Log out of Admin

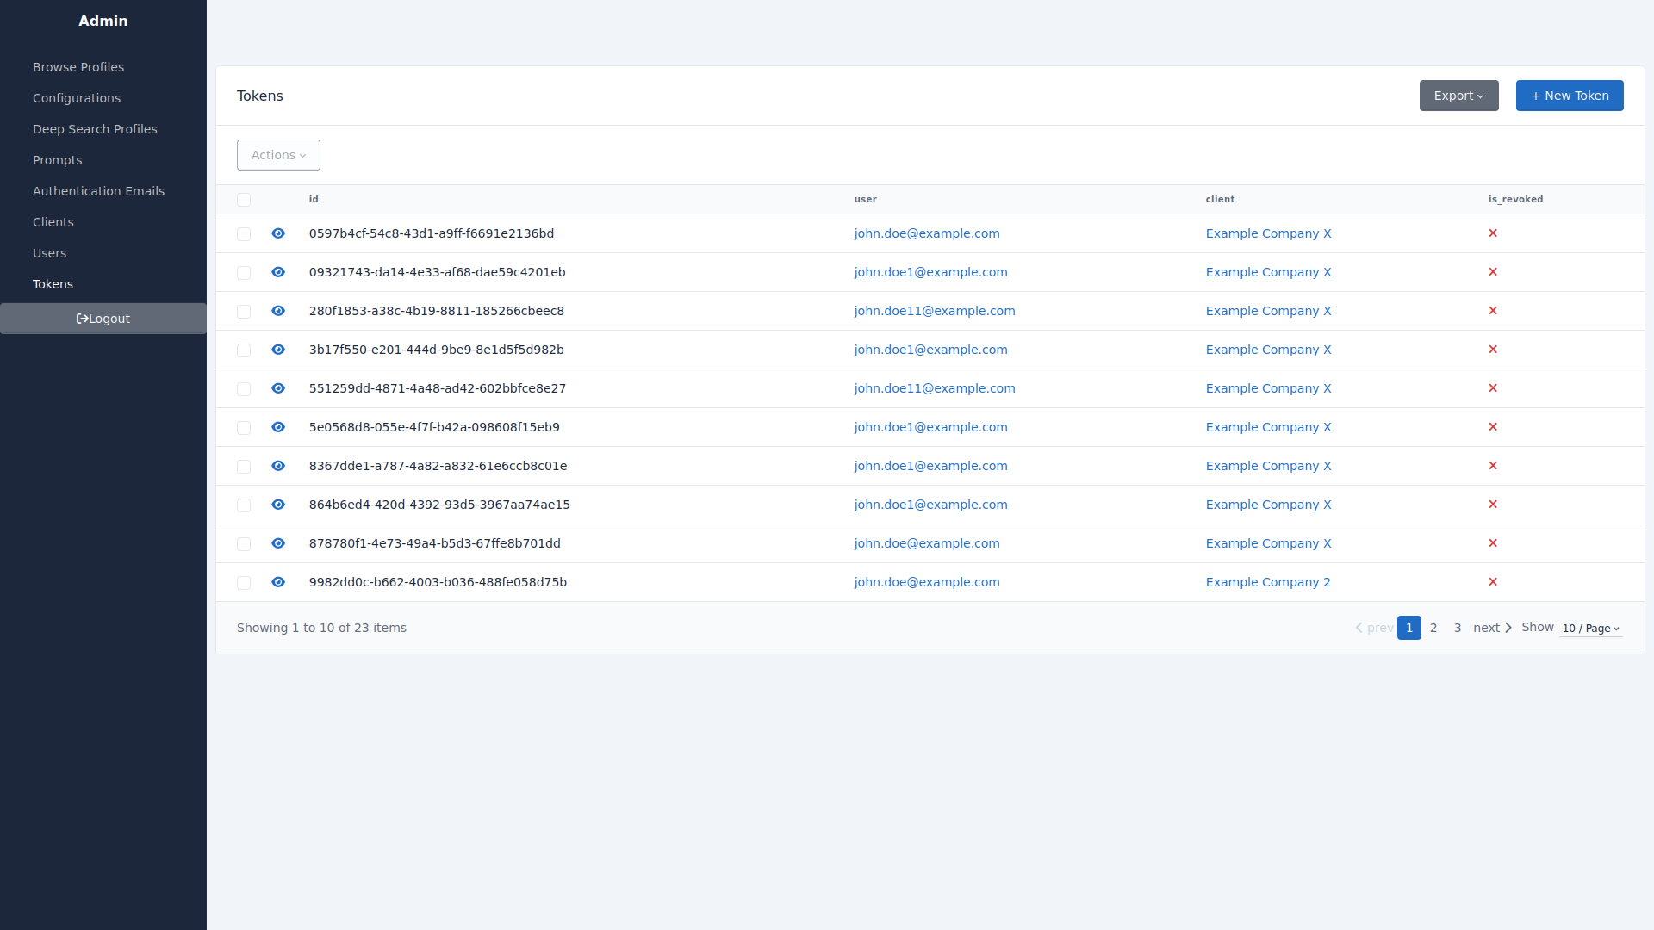coord(103,319)
